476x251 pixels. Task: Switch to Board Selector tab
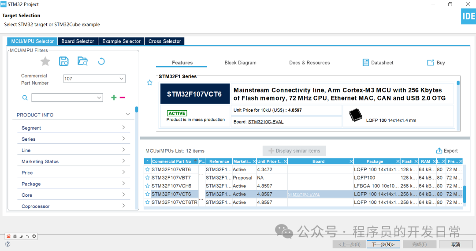pyautogui.click(x=78, y=41)
